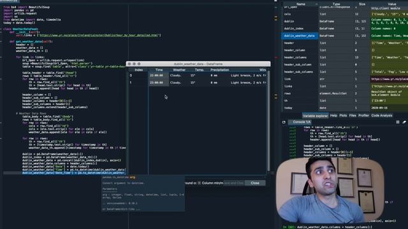The width and height of the screenshot is (408, 229).
Task: Select the header_sub_columns variable
Action: (x=345, y=72)
